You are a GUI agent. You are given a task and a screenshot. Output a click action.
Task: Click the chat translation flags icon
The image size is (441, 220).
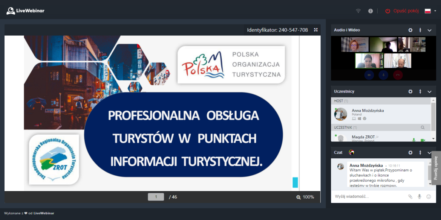(x=352, y=153)
